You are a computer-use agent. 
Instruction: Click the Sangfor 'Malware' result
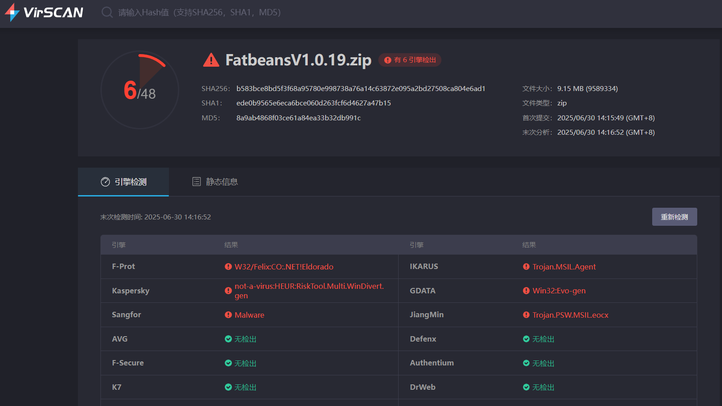(x=250, y=315)
